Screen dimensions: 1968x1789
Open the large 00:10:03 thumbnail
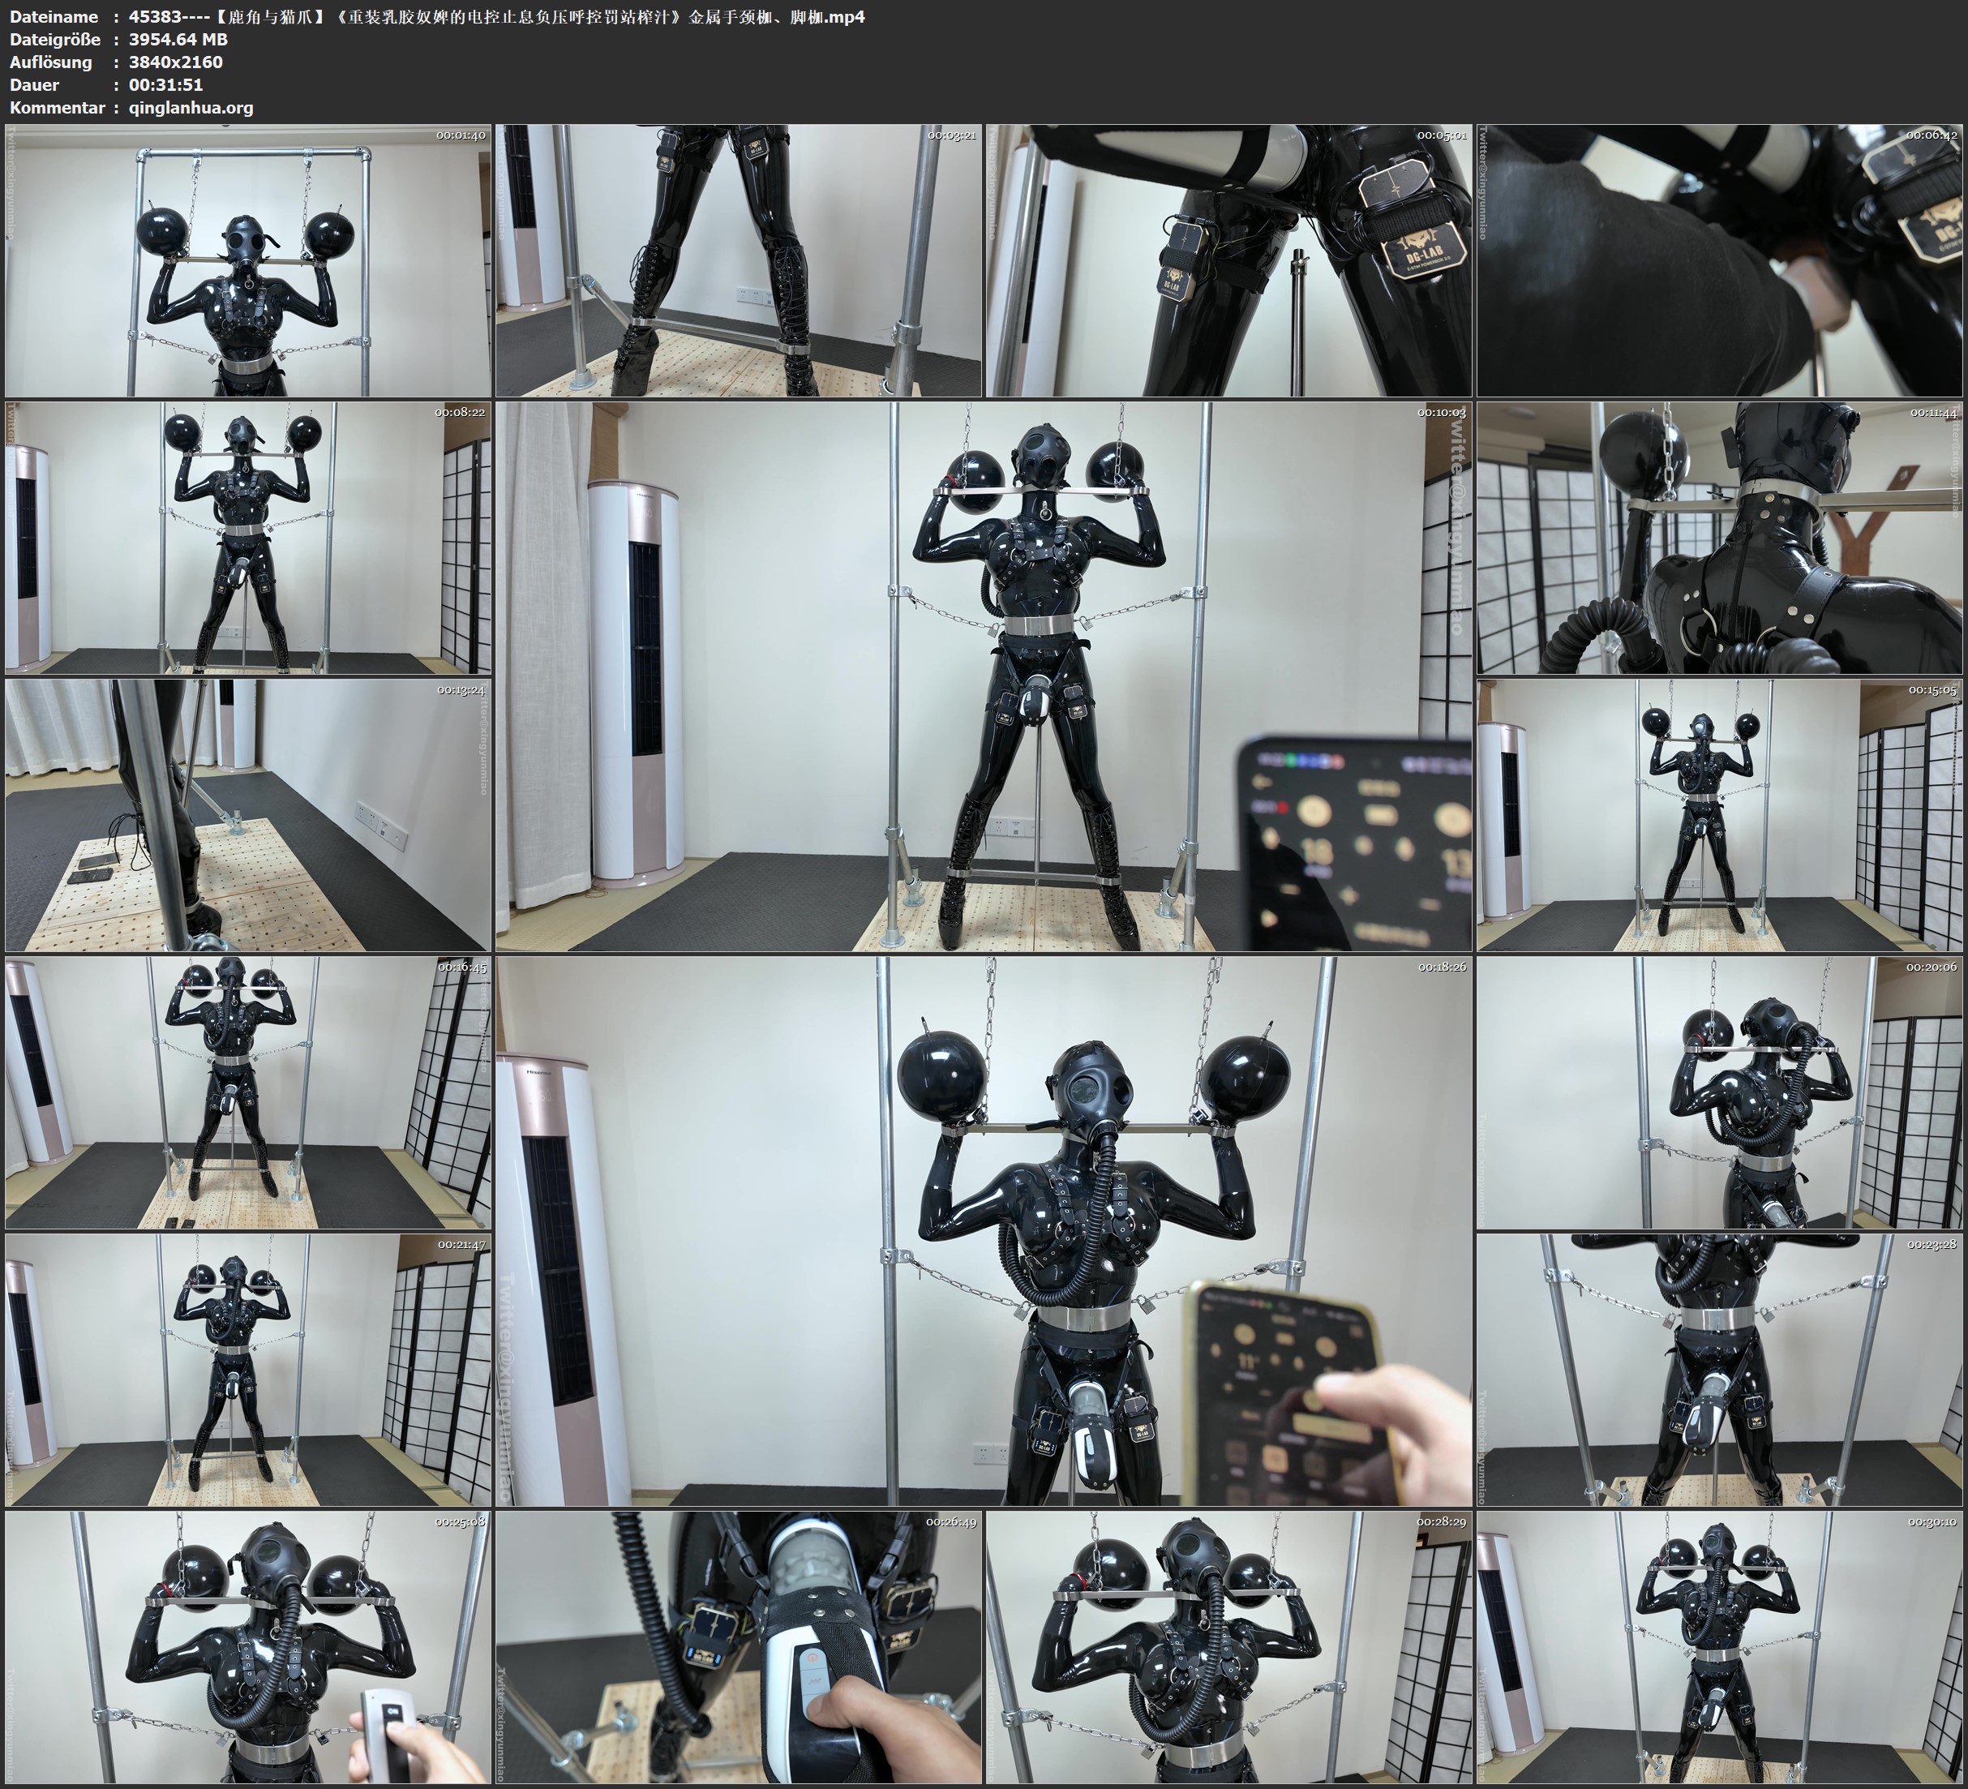[983, 676]
